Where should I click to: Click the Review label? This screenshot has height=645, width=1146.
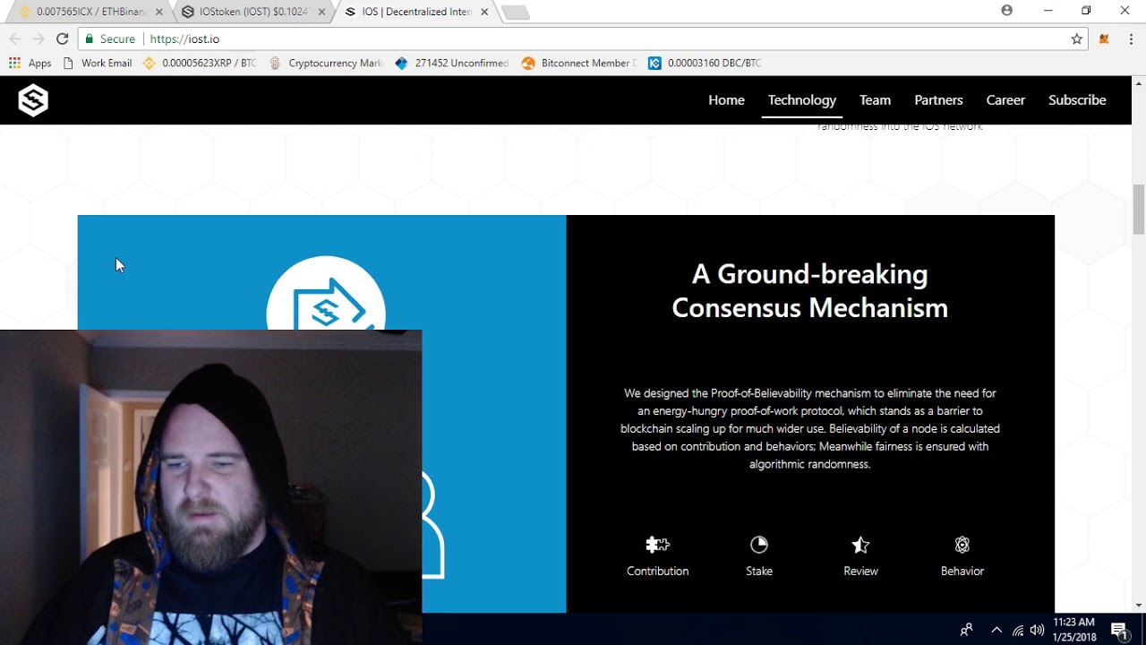[860, 571]
